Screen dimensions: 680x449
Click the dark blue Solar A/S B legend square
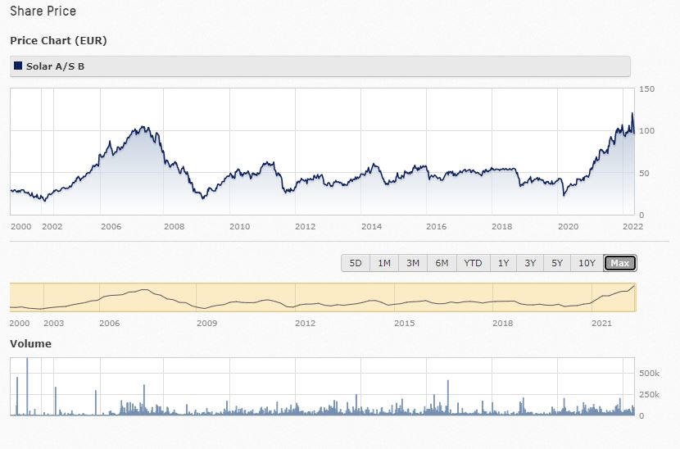(18, 66)
